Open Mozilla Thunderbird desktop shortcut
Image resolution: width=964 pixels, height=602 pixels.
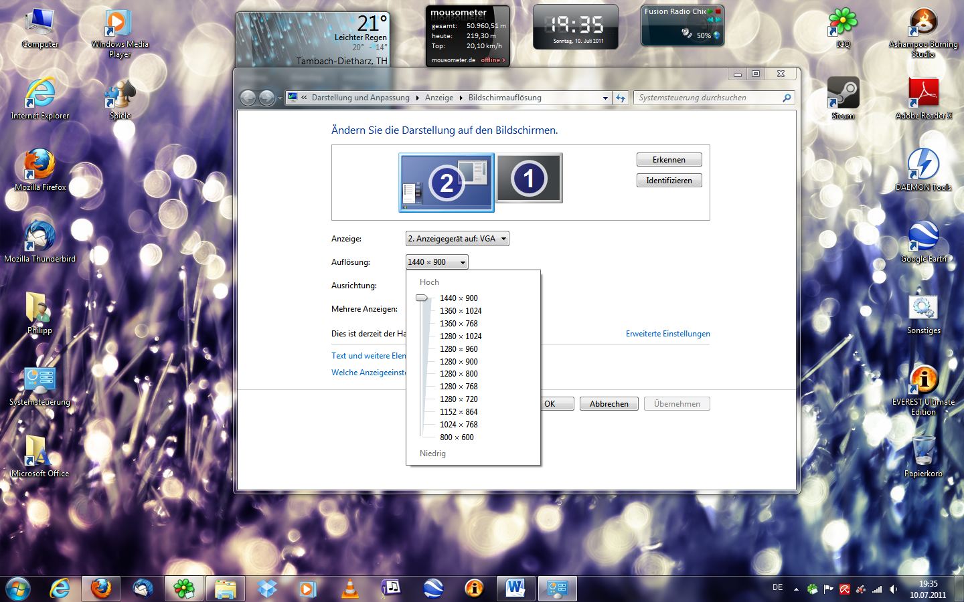pyautogui.click(x=40, y=241)
